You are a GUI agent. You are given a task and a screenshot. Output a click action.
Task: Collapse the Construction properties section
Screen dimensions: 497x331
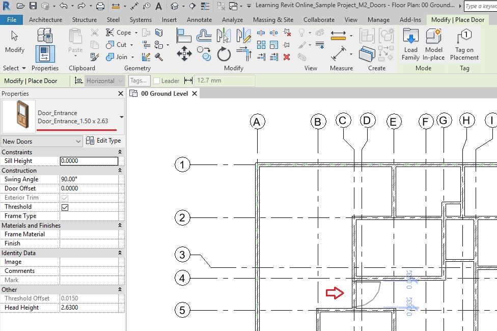(x=120, y=171)
